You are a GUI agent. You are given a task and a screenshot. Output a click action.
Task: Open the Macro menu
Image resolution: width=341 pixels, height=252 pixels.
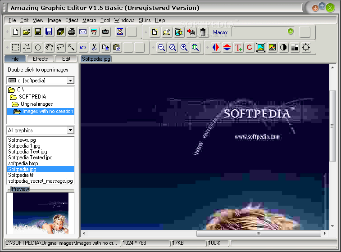[x=89, y=20]
